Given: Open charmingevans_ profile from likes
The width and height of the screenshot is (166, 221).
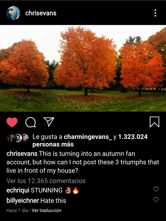Looking at the screenshot, I should tap(88, 137).
